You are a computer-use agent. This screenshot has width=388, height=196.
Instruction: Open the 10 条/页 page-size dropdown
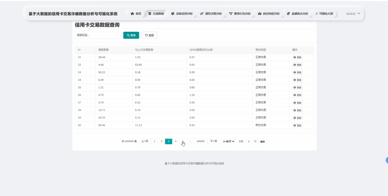coord(228,141)
